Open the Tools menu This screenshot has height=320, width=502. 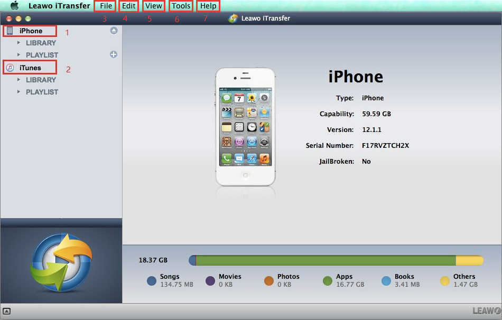pyautogui.click(x=181, y=6)
